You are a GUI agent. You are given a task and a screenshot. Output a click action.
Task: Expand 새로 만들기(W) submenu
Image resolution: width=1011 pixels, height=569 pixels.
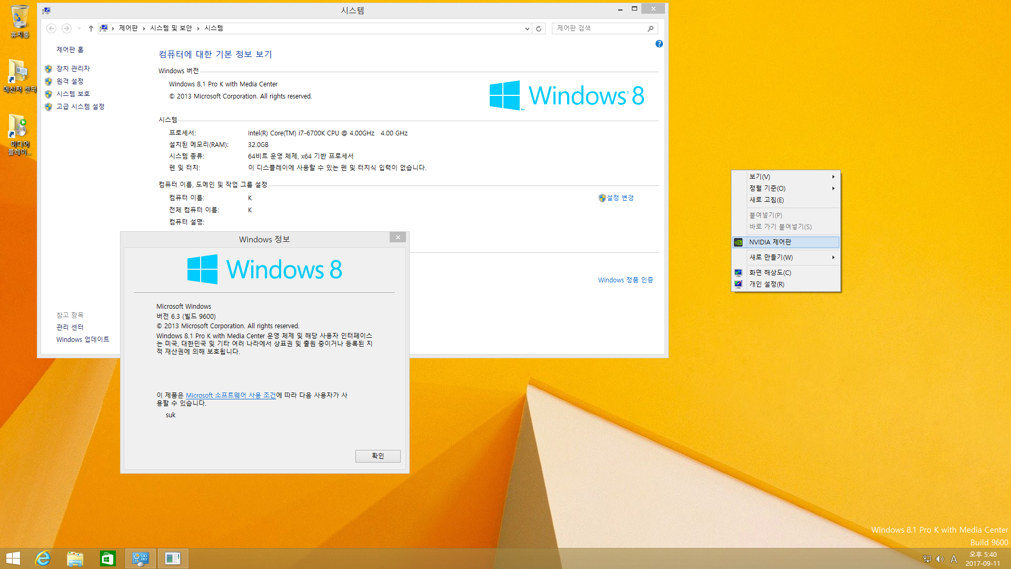pyautogui.click(x=834, y=258)
